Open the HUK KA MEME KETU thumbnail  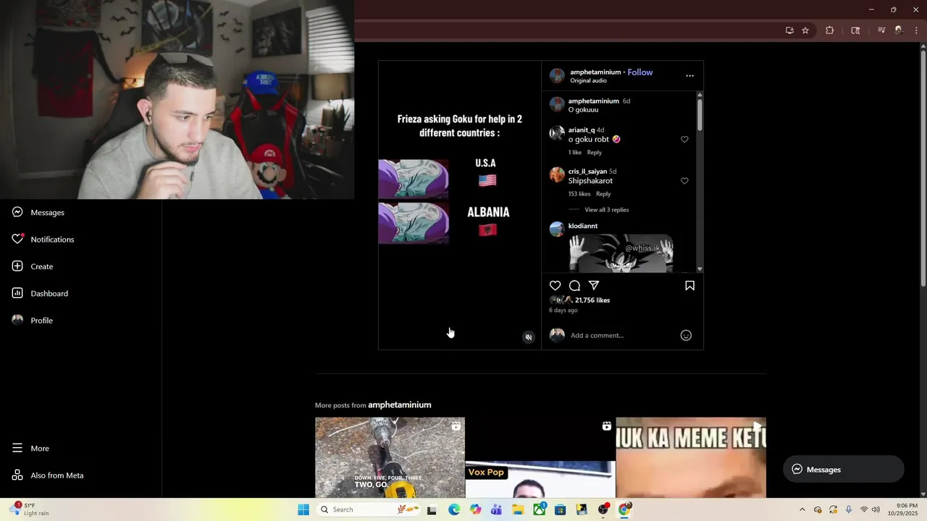tap(691, 457)
